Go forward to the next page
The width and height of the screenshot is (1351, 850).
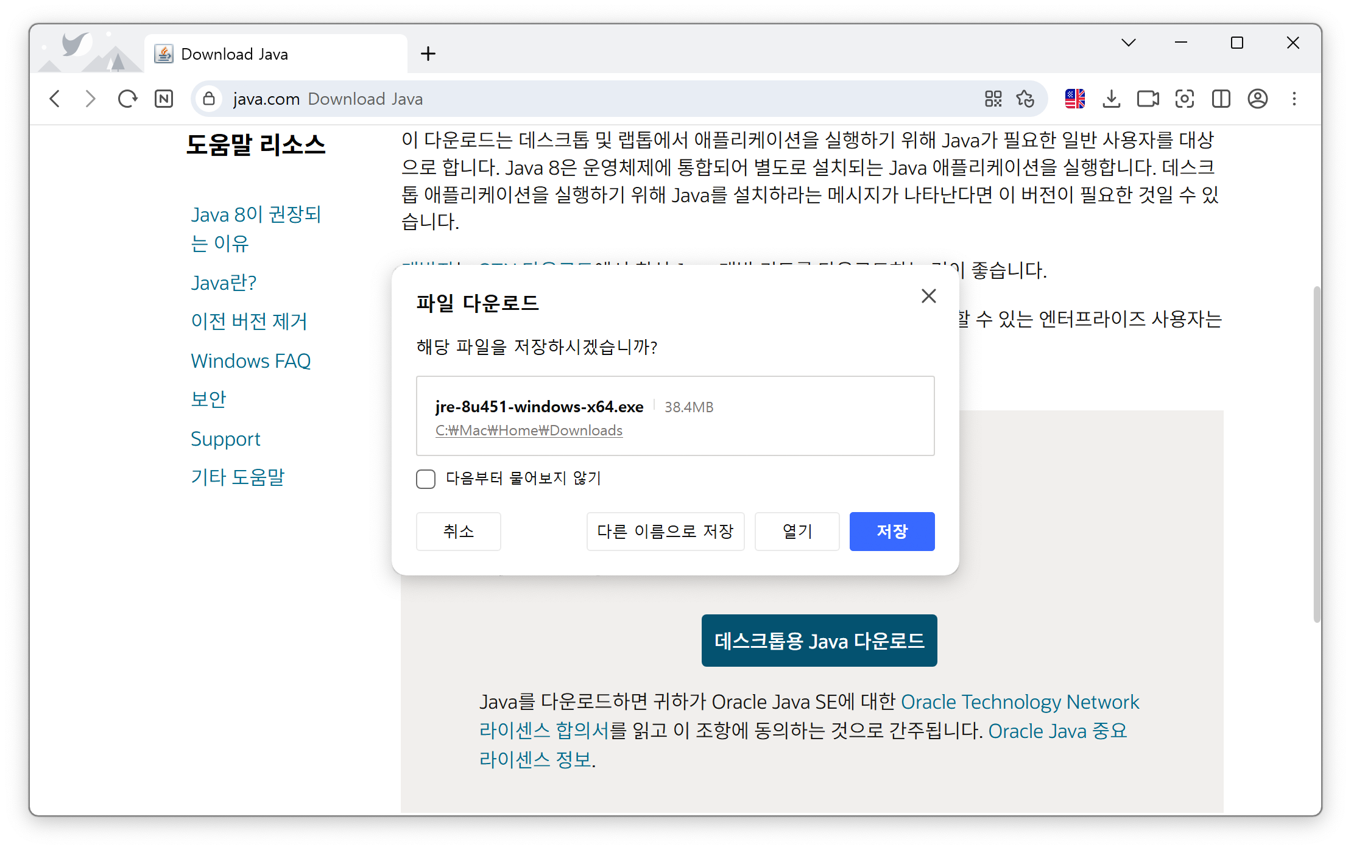tap(91, 99)
